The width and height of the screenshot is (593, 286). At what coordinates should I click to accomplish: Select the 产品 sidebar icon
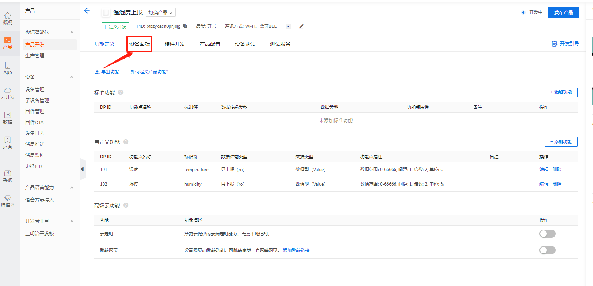[8, 43]
